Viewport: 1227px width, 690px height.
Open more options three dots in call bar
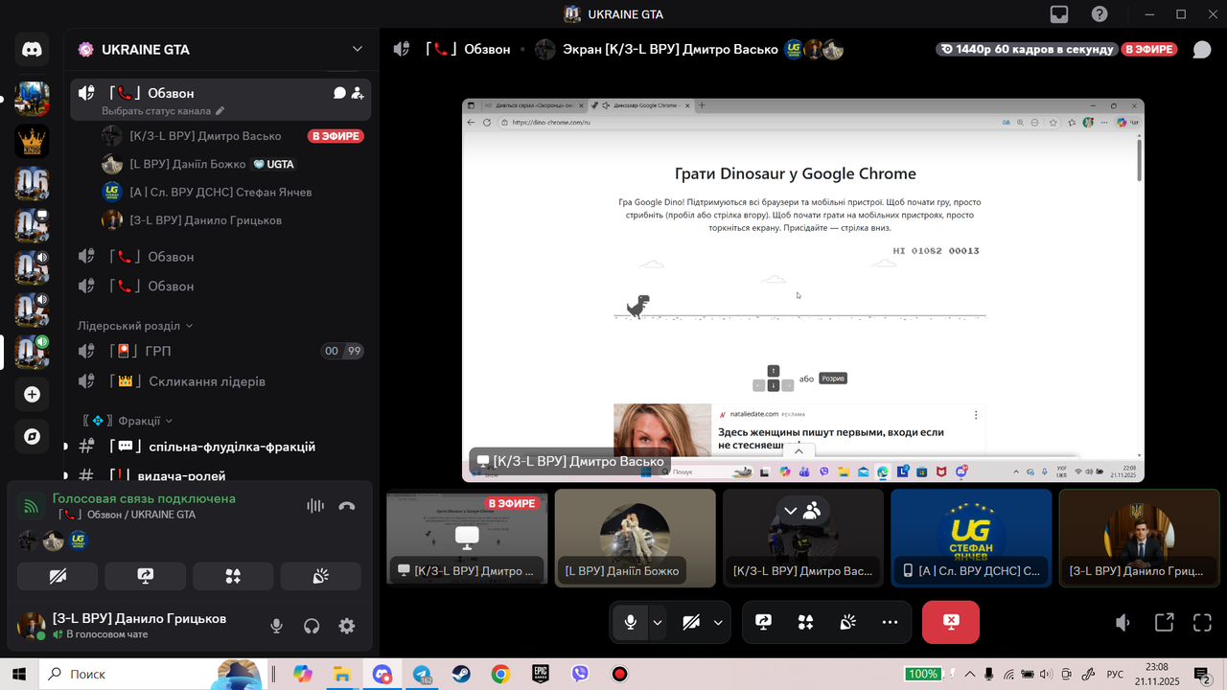click(891, 622)
